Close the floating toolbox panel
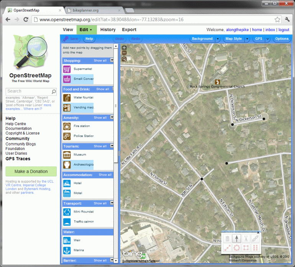 (258, 232)
